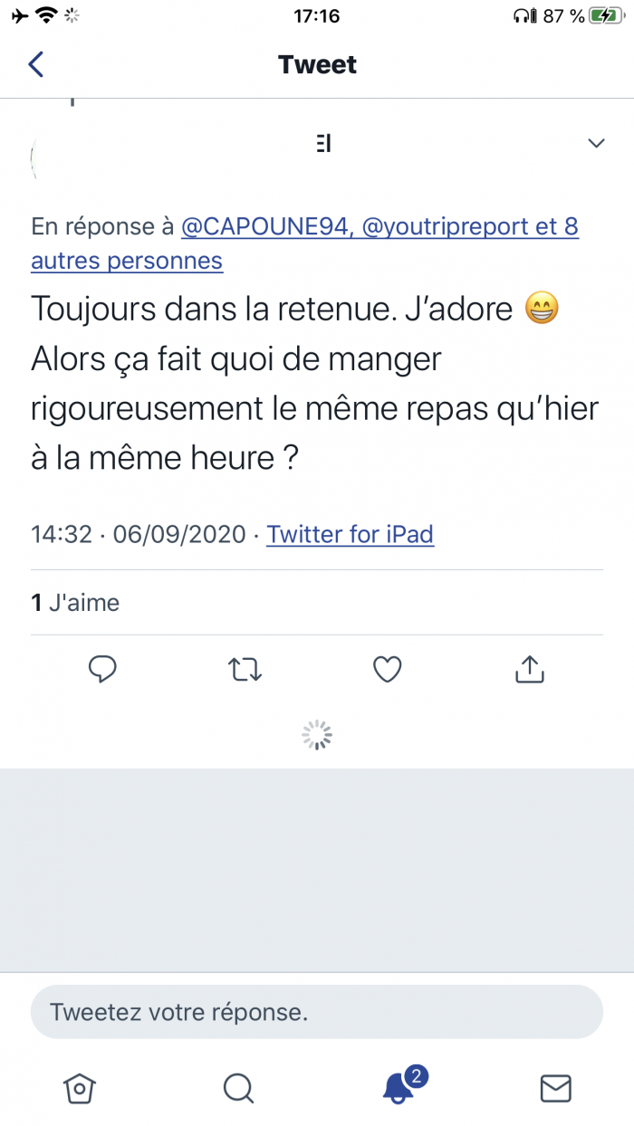This screenshot has height=1126, width=634.
Task: Share the tweet via upload icon
Action: click(x=530, y=669)
